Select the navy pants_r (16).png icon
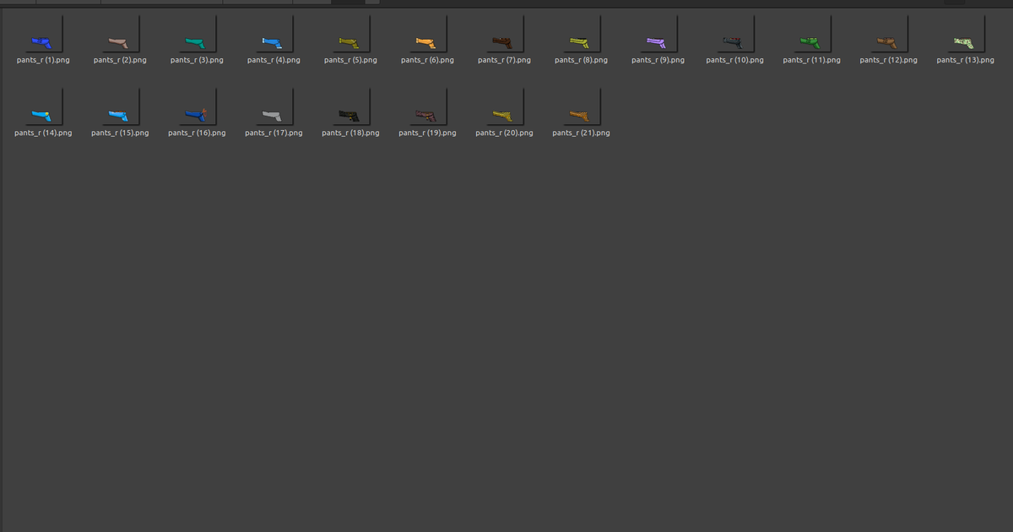This screenshot has width=1013, height=532. click(x=197, y=107)
